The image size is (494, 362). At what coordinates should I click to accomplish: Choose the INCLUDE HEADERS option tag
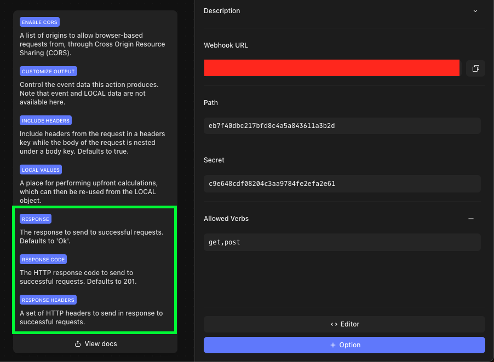(45, 120)
